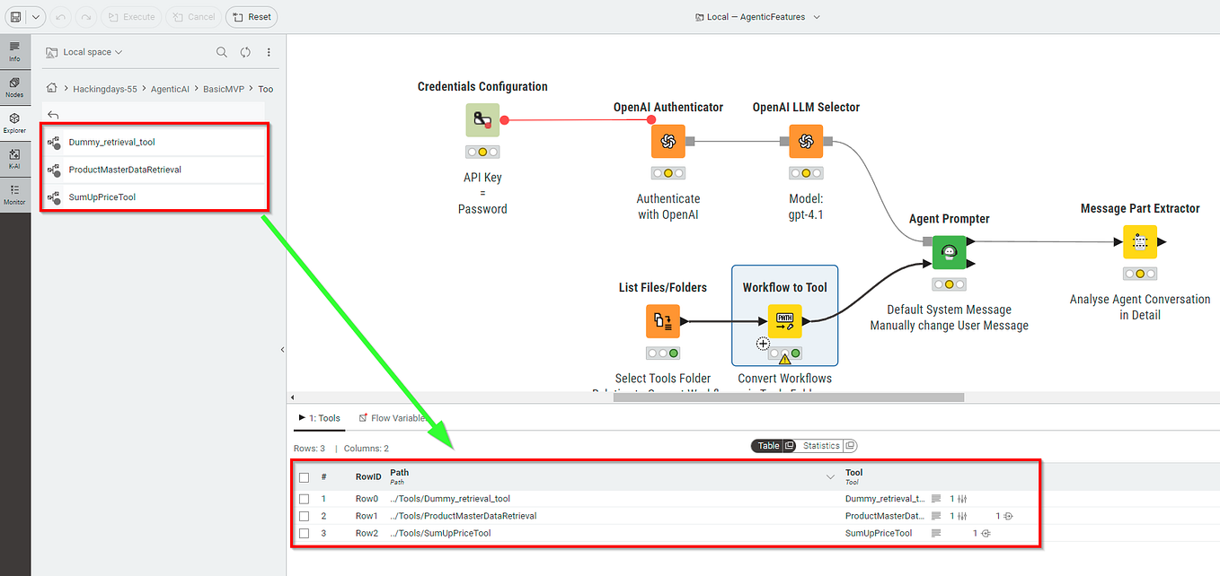Click the Credentials Configuration node

tap(482, 119)
